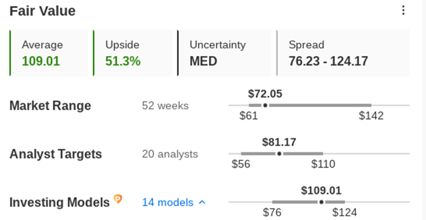
Task: Click the $72.05 market price value
Action: click(265, 94)
